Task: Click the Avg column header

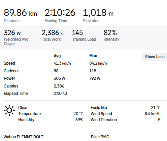Action: pos(57,56)
